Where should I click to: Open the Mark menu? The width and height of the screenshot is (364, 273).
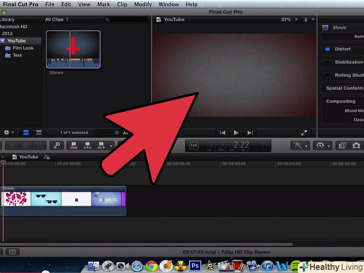click(103, 4)
